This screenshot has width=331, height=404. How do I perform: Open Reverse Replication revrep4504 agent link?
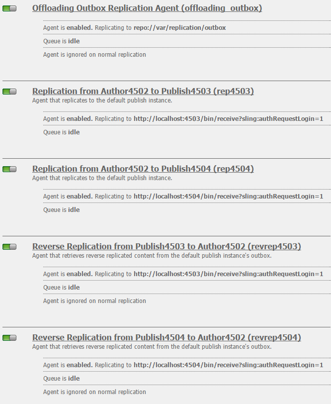point(166,337)
